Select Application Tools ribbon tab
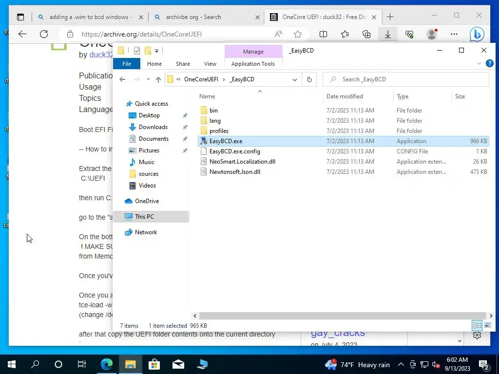Image resolution: width=499 pixels, height=374 pixels. tap(253, 64)
